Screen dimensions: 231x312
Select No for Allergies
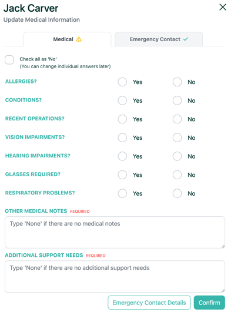coord(177,82)
